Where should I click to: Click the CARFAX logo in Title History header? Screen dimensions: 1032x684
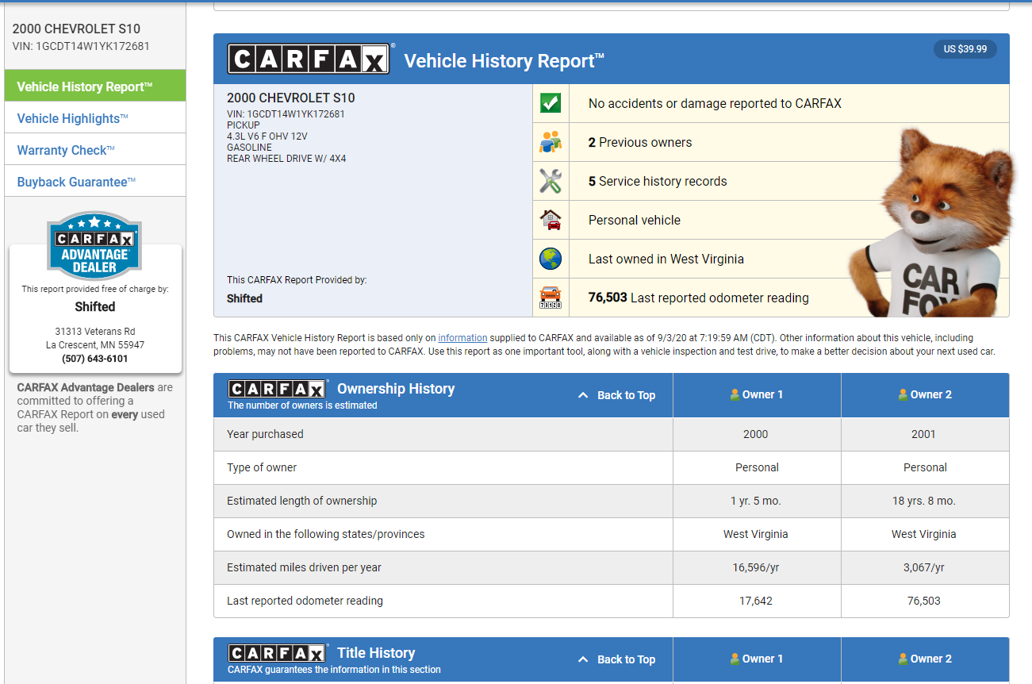[277, 653]
